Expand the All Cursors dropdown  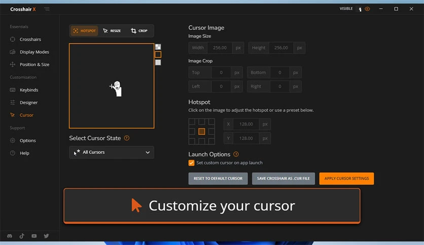click(x=112, y=152)
